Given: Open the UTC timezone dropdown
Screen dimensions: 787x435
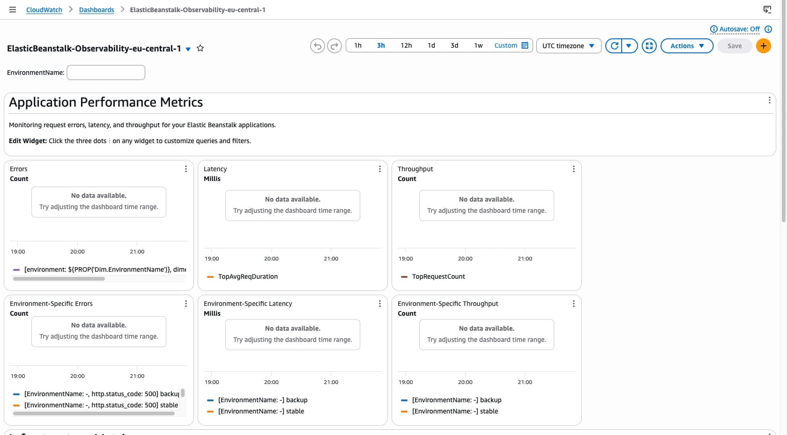Looking at the screenshot, I should point(569,46).
